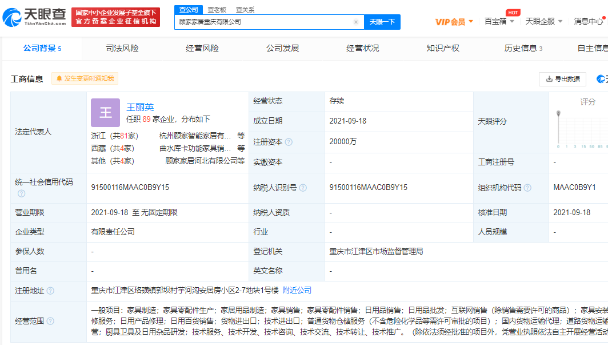The width and height of the screenshot is (608, 345).
Task: Click the 西藏（共4家）region label
Action: (113, 148)
